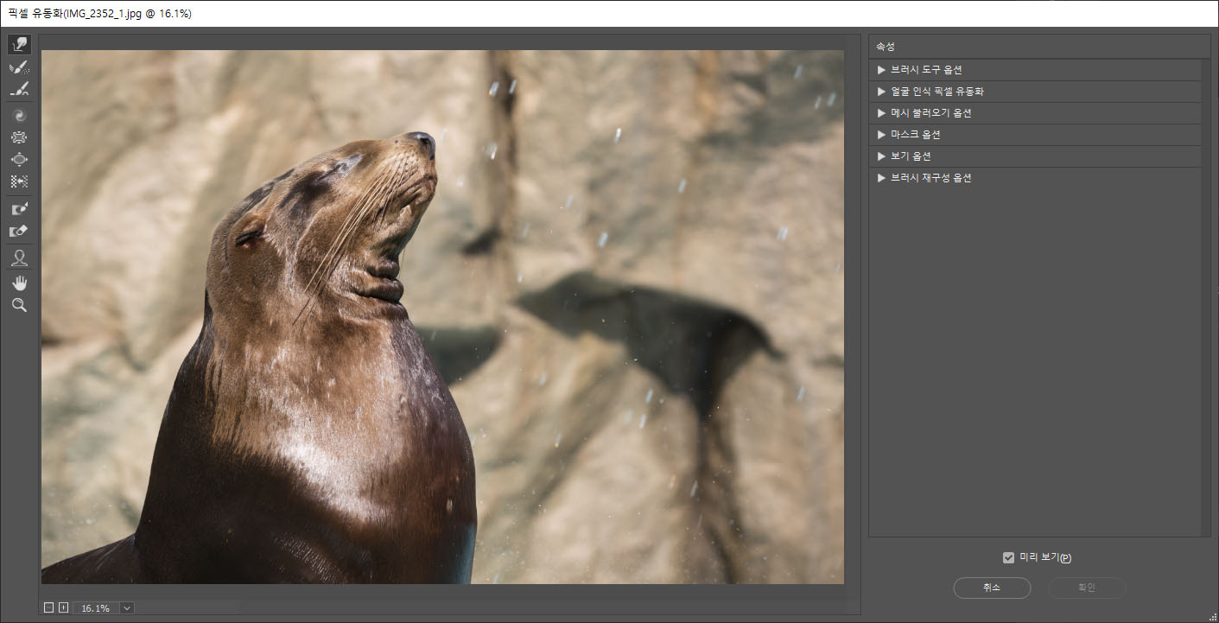Select the Thaw Mask tool
This screenshot has height=623, width=1219.
(x=19, y=232)
